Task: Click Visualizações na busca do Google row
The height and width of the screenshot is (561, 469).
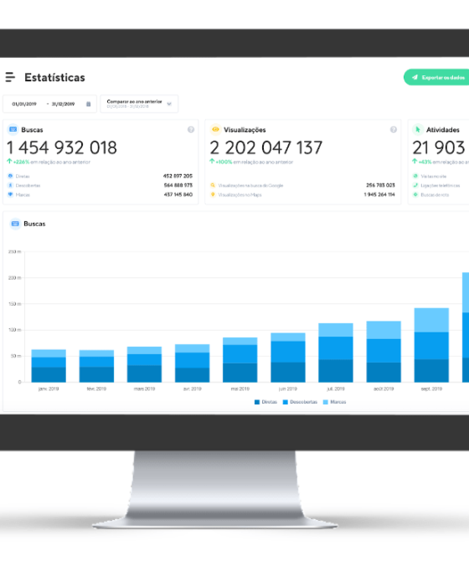Action: click(302, 185)
